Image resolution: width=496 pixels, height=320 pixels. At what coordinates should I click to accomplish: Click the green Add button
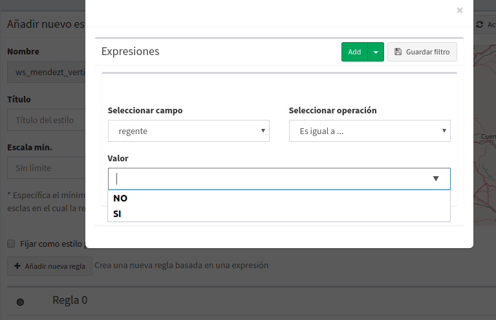(x=354, y=52)
